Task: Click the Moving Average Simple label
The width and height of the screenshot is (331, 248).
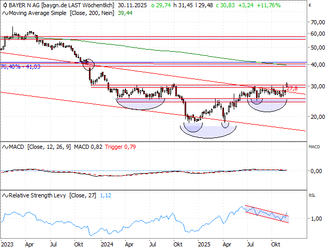Action: (x=38, y=13)
